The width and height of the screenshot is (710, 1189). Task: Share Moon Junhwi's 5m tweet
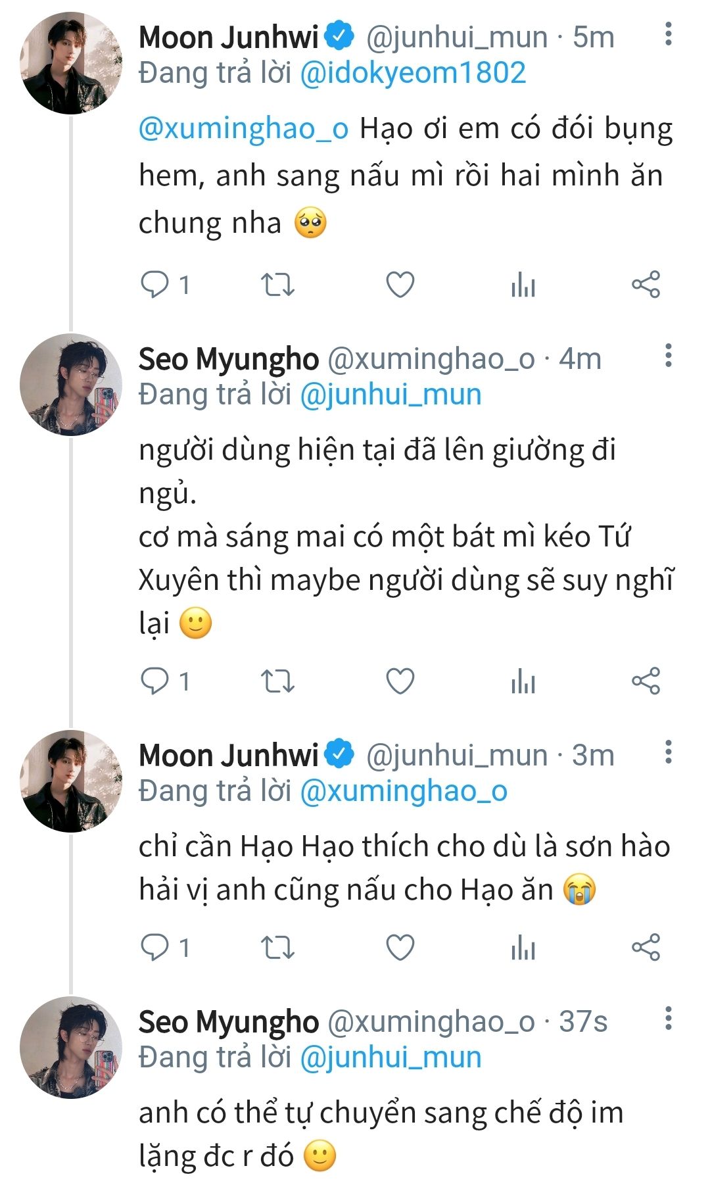[646, 285]
